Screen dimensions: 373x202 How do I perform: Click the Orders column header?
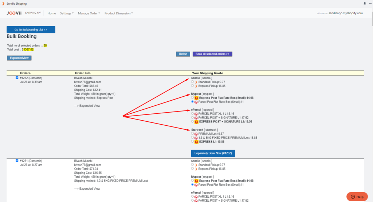click(x=25, y=73)
